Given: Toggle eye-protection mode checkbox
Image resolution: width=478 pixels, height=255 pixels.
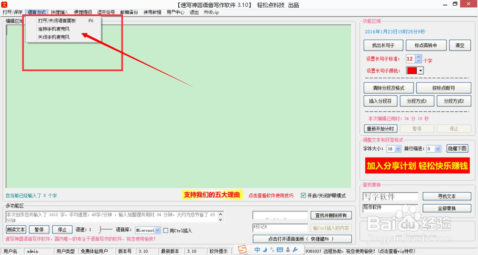Looking at the screenshot, I should (304, 196).
